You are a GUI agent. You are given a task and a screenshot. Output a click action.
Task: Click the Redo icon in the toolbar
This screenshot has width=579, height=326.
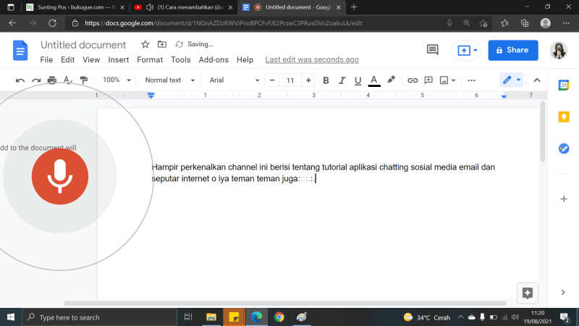click(35, 80)
